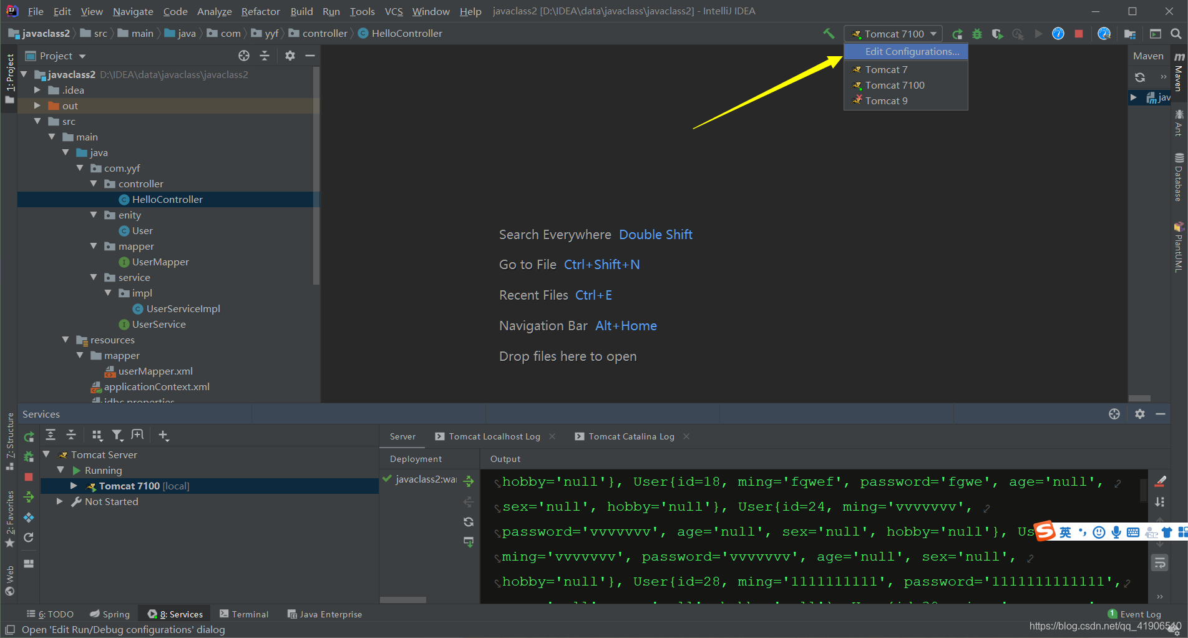
Task: Click Clear All eraser icon beside output
Action: click(x=1160, y=481)
